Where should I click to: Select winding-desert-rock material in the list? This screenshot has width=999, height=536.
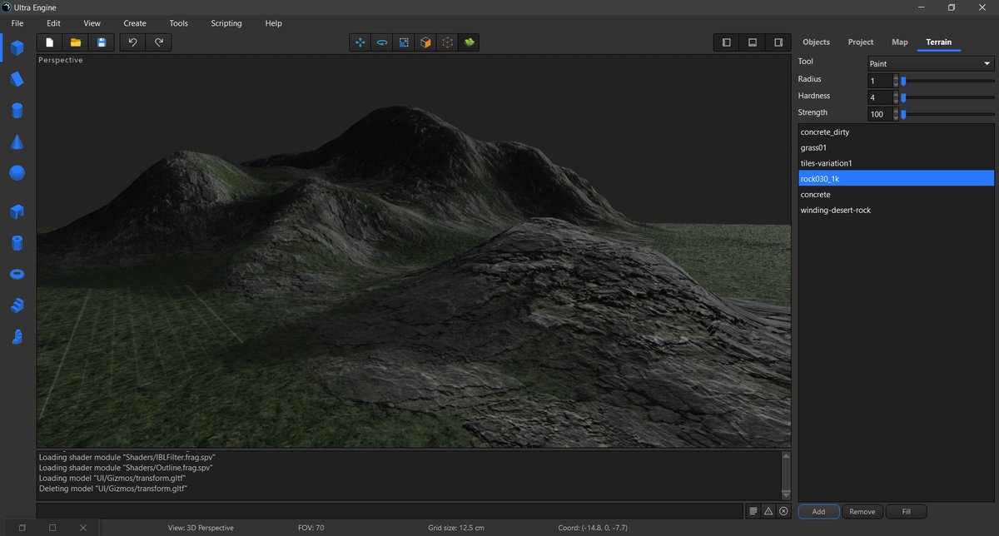click(x=896, y=210)
